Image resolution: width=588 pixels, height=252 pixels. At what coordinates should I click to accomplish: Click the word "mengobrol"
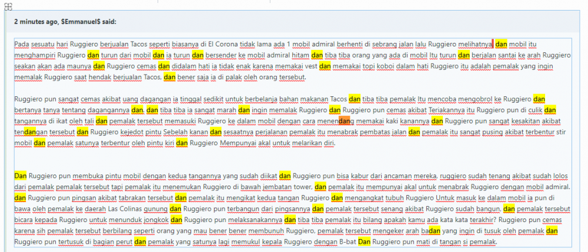pos(475,99)
